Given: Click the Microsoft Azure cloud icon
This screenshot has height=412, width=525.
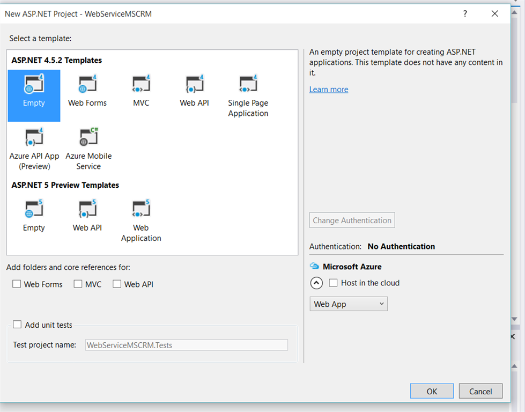Looking at the screenshot, I should point(314,266).
